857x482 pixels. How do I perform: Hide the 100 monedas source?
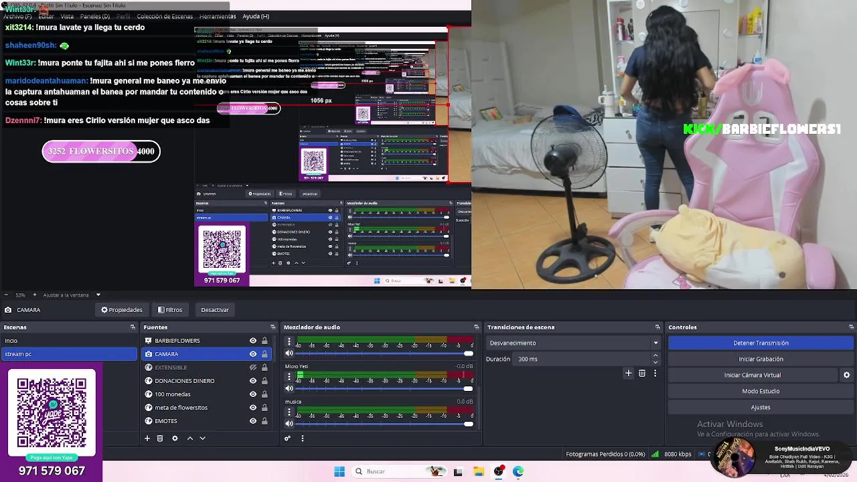[253, 394]
